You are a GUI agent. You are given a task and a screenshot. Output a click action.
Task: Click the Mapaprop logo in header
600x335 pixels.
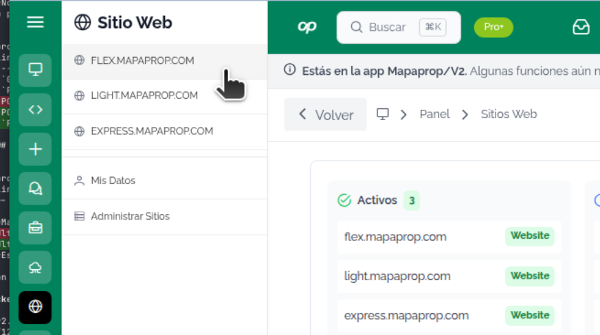click(307, 27)
